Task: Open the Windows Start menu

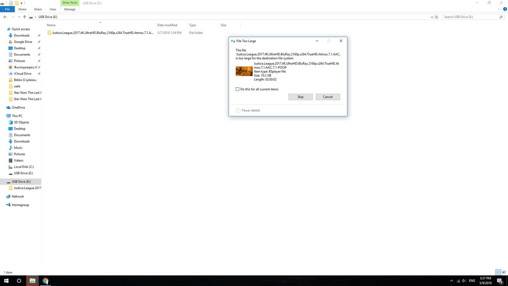Action: pyautogui.click(x=6, y=281)
